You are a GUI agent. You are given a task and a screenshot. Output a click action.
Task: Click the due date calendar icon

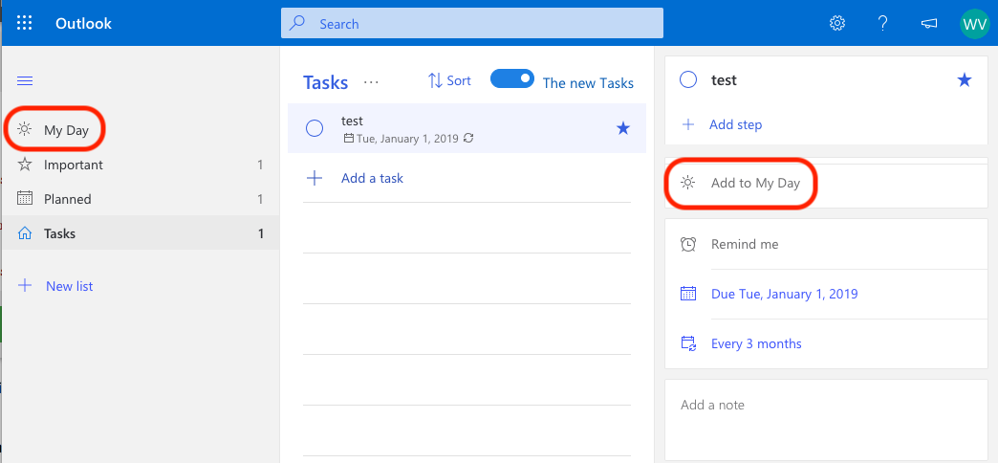pos(688,294)
